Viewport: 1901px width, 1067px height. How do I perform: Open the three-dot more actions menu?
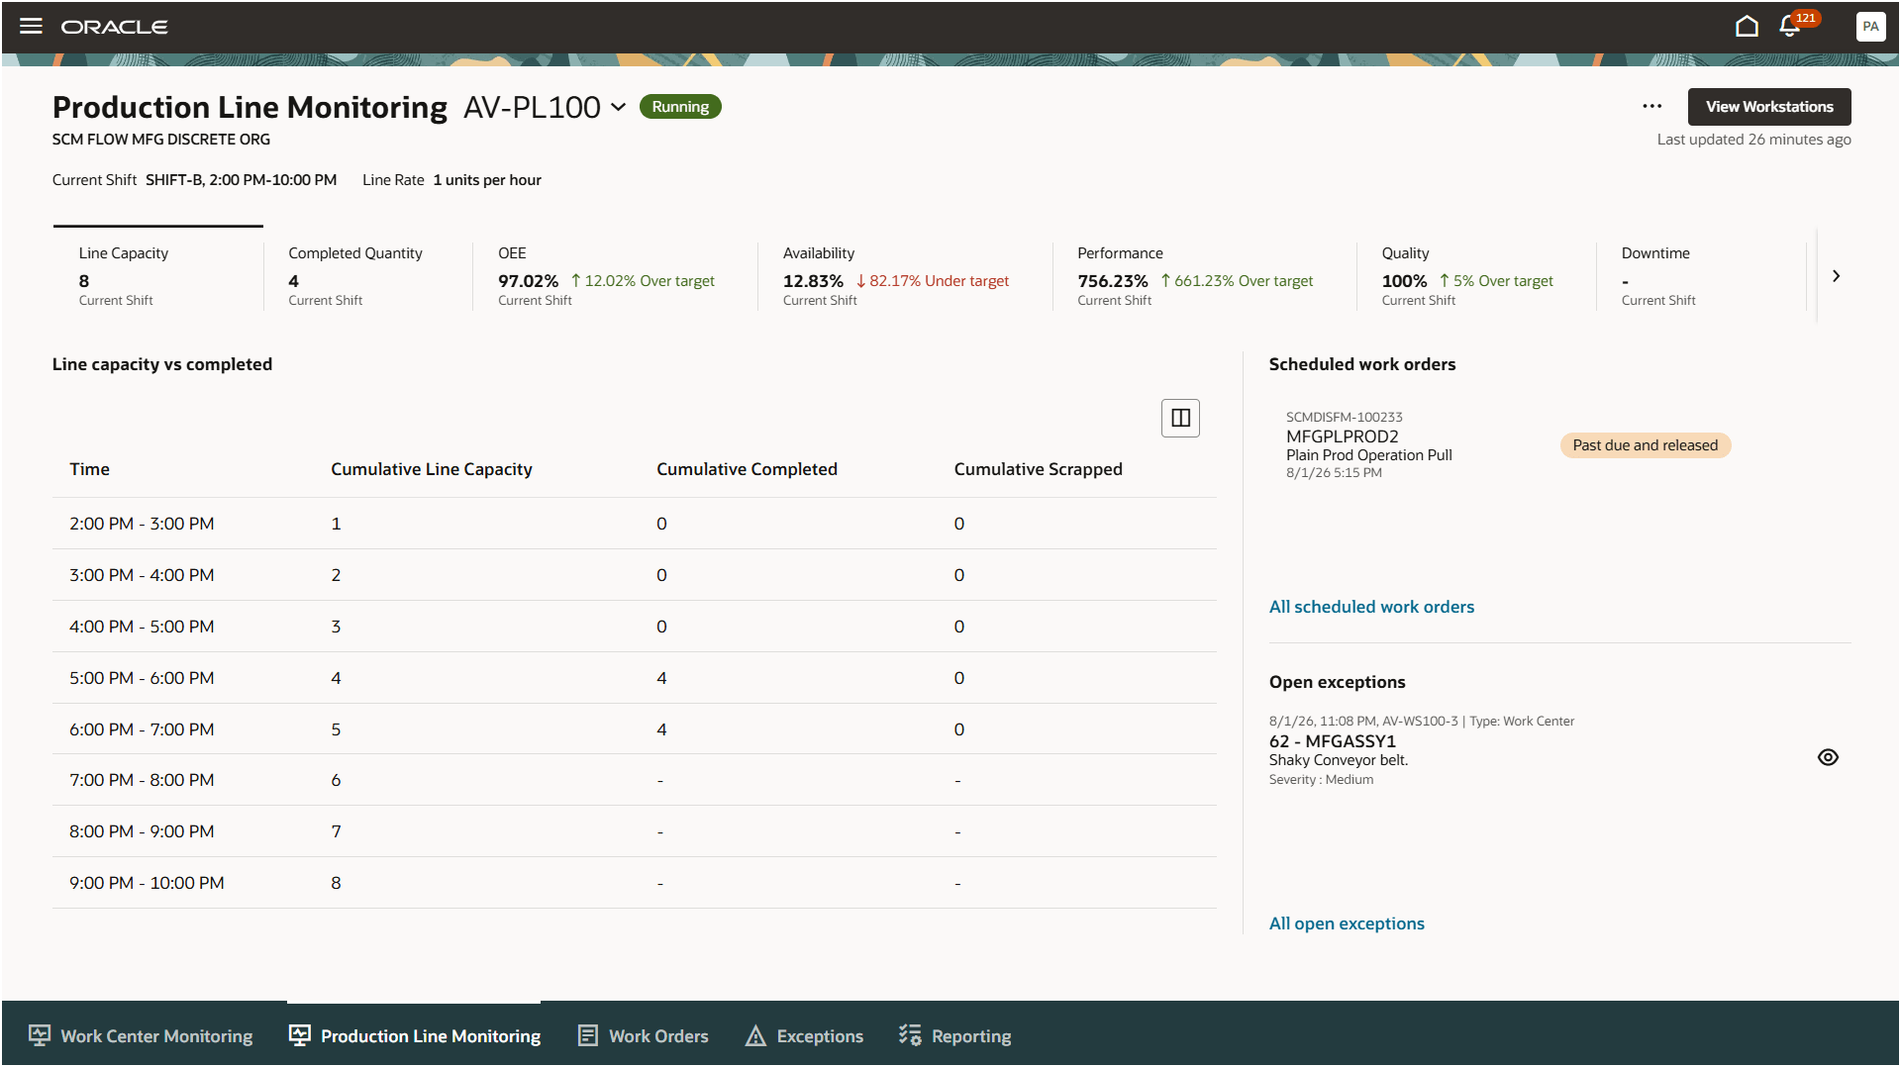coord(1651,107)
